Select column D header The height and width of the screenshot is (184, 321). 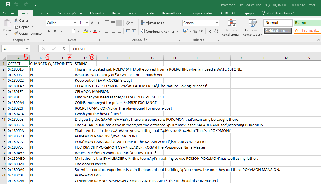[x=85, y=58]
